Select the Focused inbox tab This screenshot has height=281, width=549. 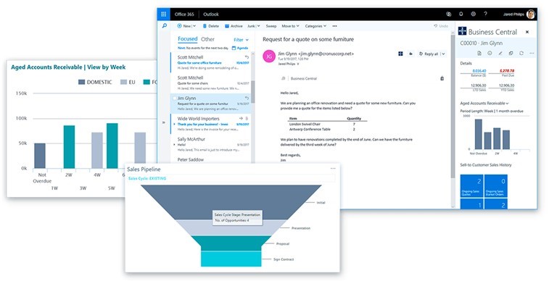pyautogui.click(x=188, y=39)
